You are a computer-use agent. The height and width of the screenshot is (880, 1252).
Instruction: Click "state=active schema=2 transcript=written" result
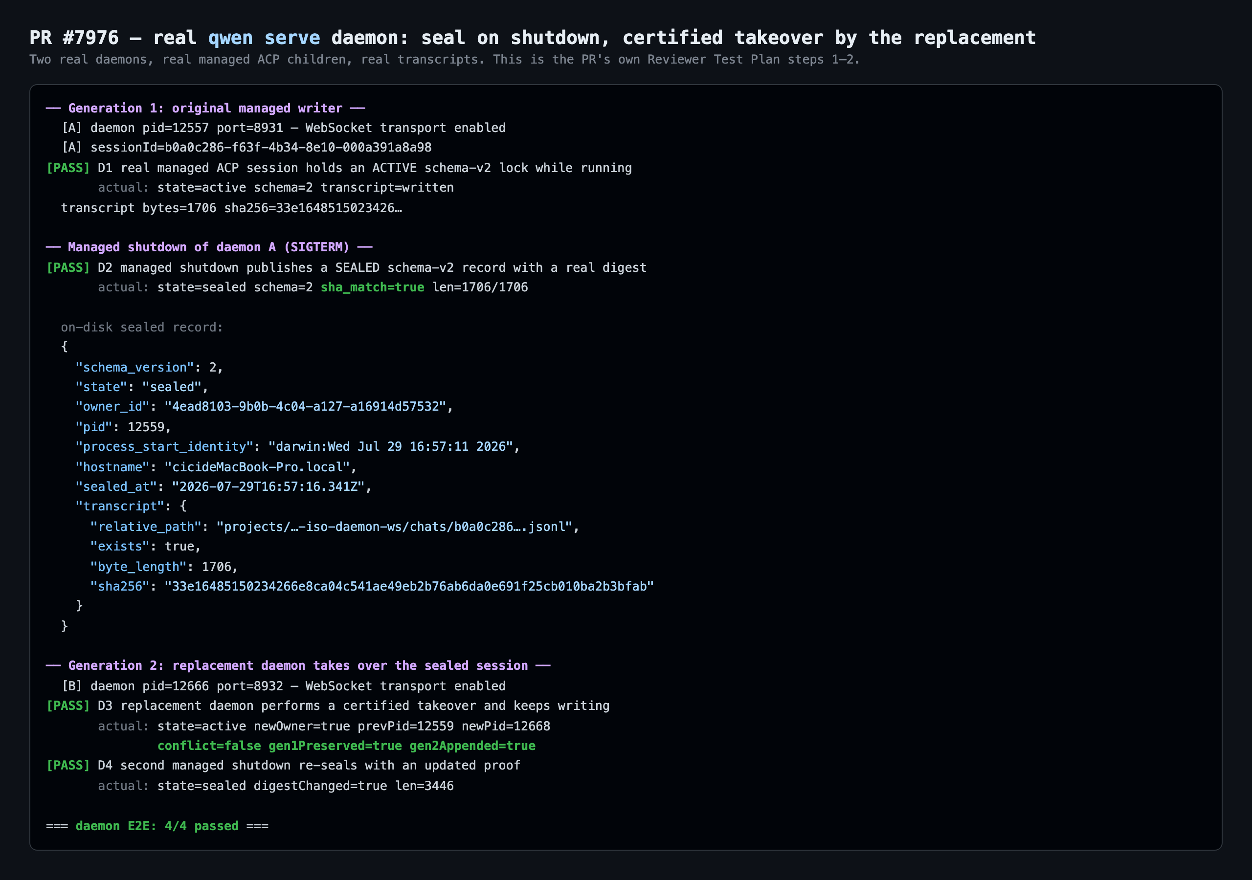point(305,188)
